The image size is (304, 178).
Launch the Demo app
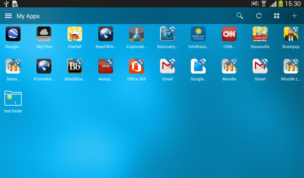click(x=13, y=66)
